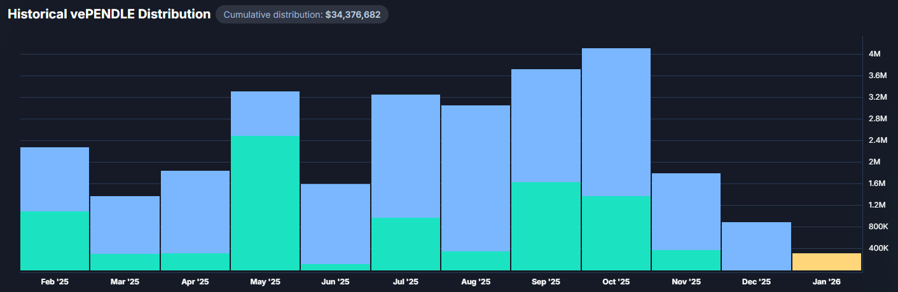Select the green portion of the Feb '25 bar
Viewport: 898px width, 292px height.
55,241
